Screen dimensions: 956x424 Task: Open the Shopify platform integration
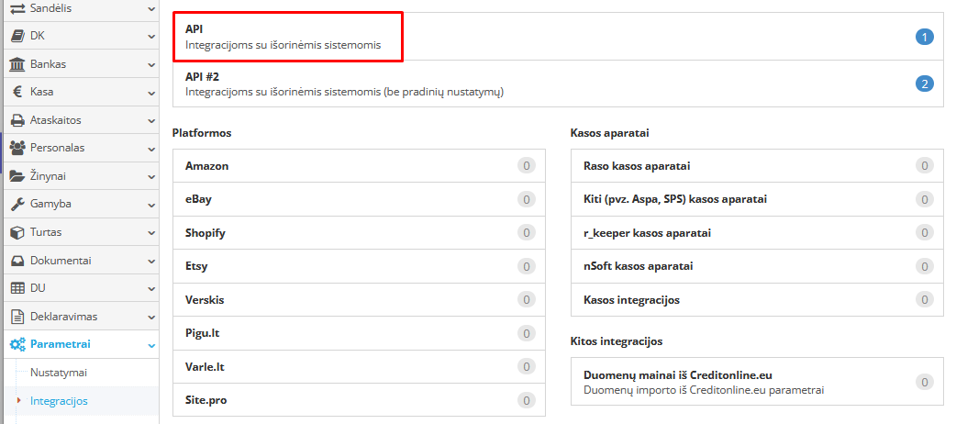(206, 233)
